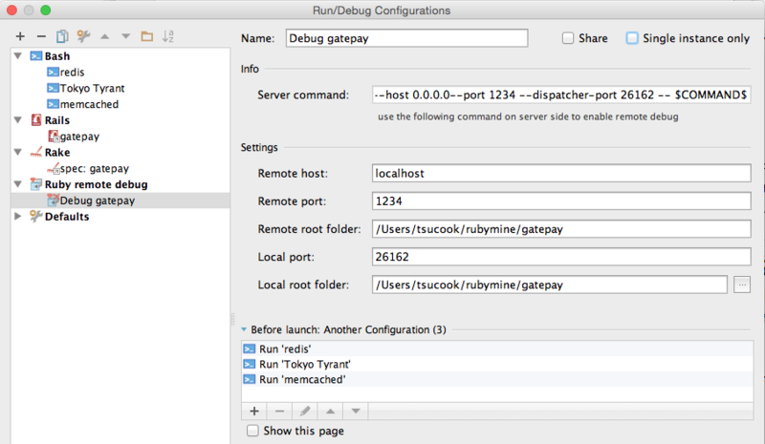
Task: Move the configuration down in the tree toolbar
Action: click(126, 36)
